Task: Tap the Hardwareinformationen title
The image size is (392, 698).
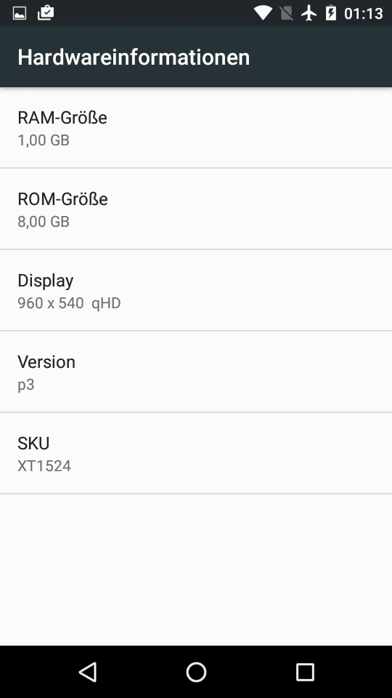Action: click(x=134, y=57)
